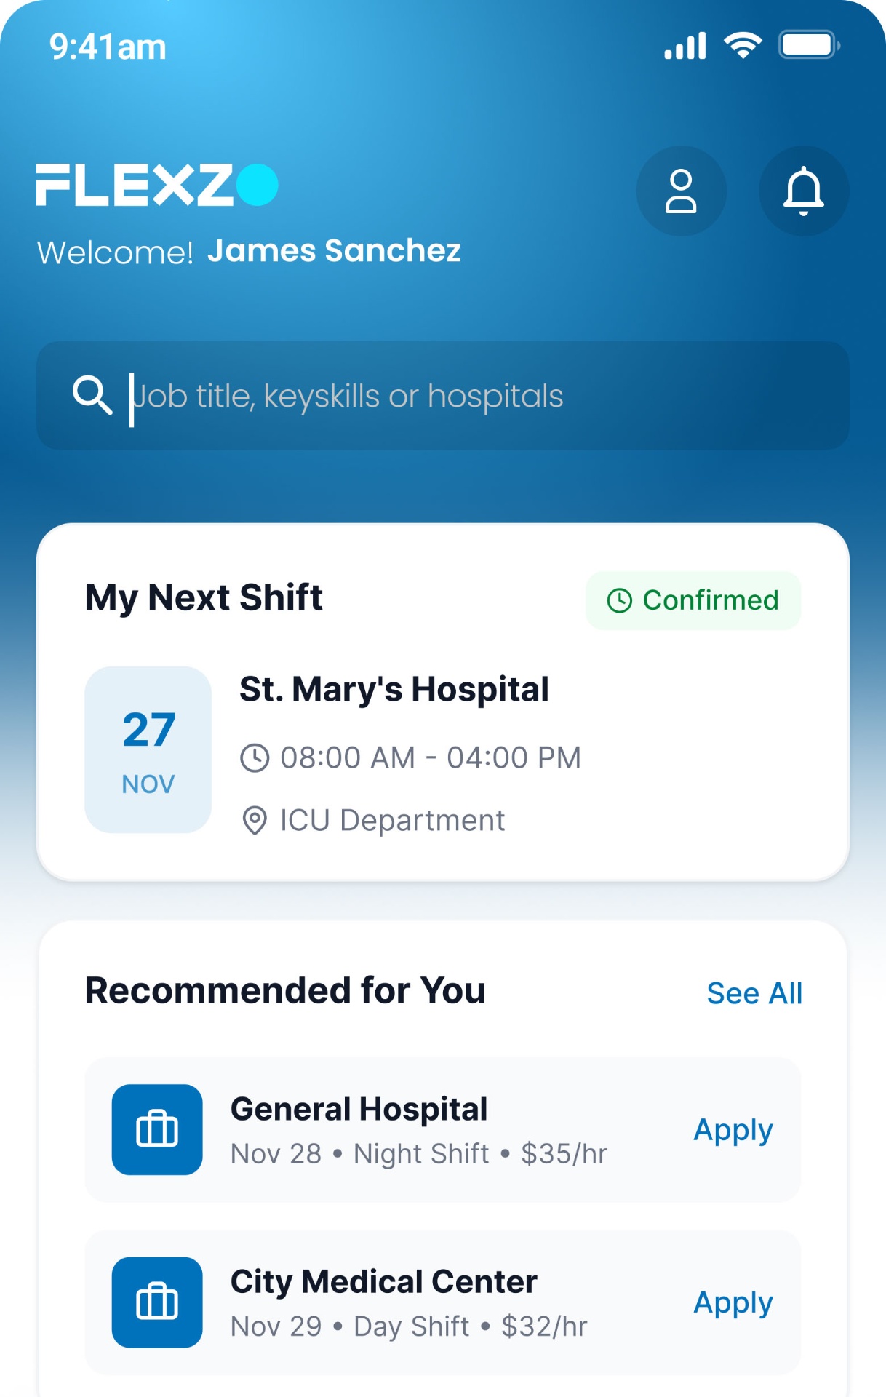
Task: Open notifications bell icon
Action: point(803,191)
